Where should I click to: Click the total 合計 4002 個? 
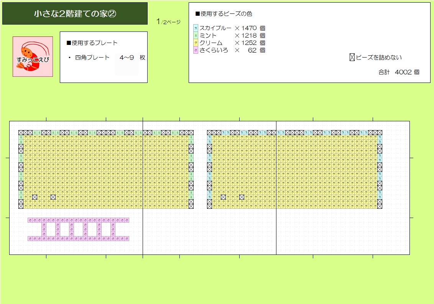(399, 72)
